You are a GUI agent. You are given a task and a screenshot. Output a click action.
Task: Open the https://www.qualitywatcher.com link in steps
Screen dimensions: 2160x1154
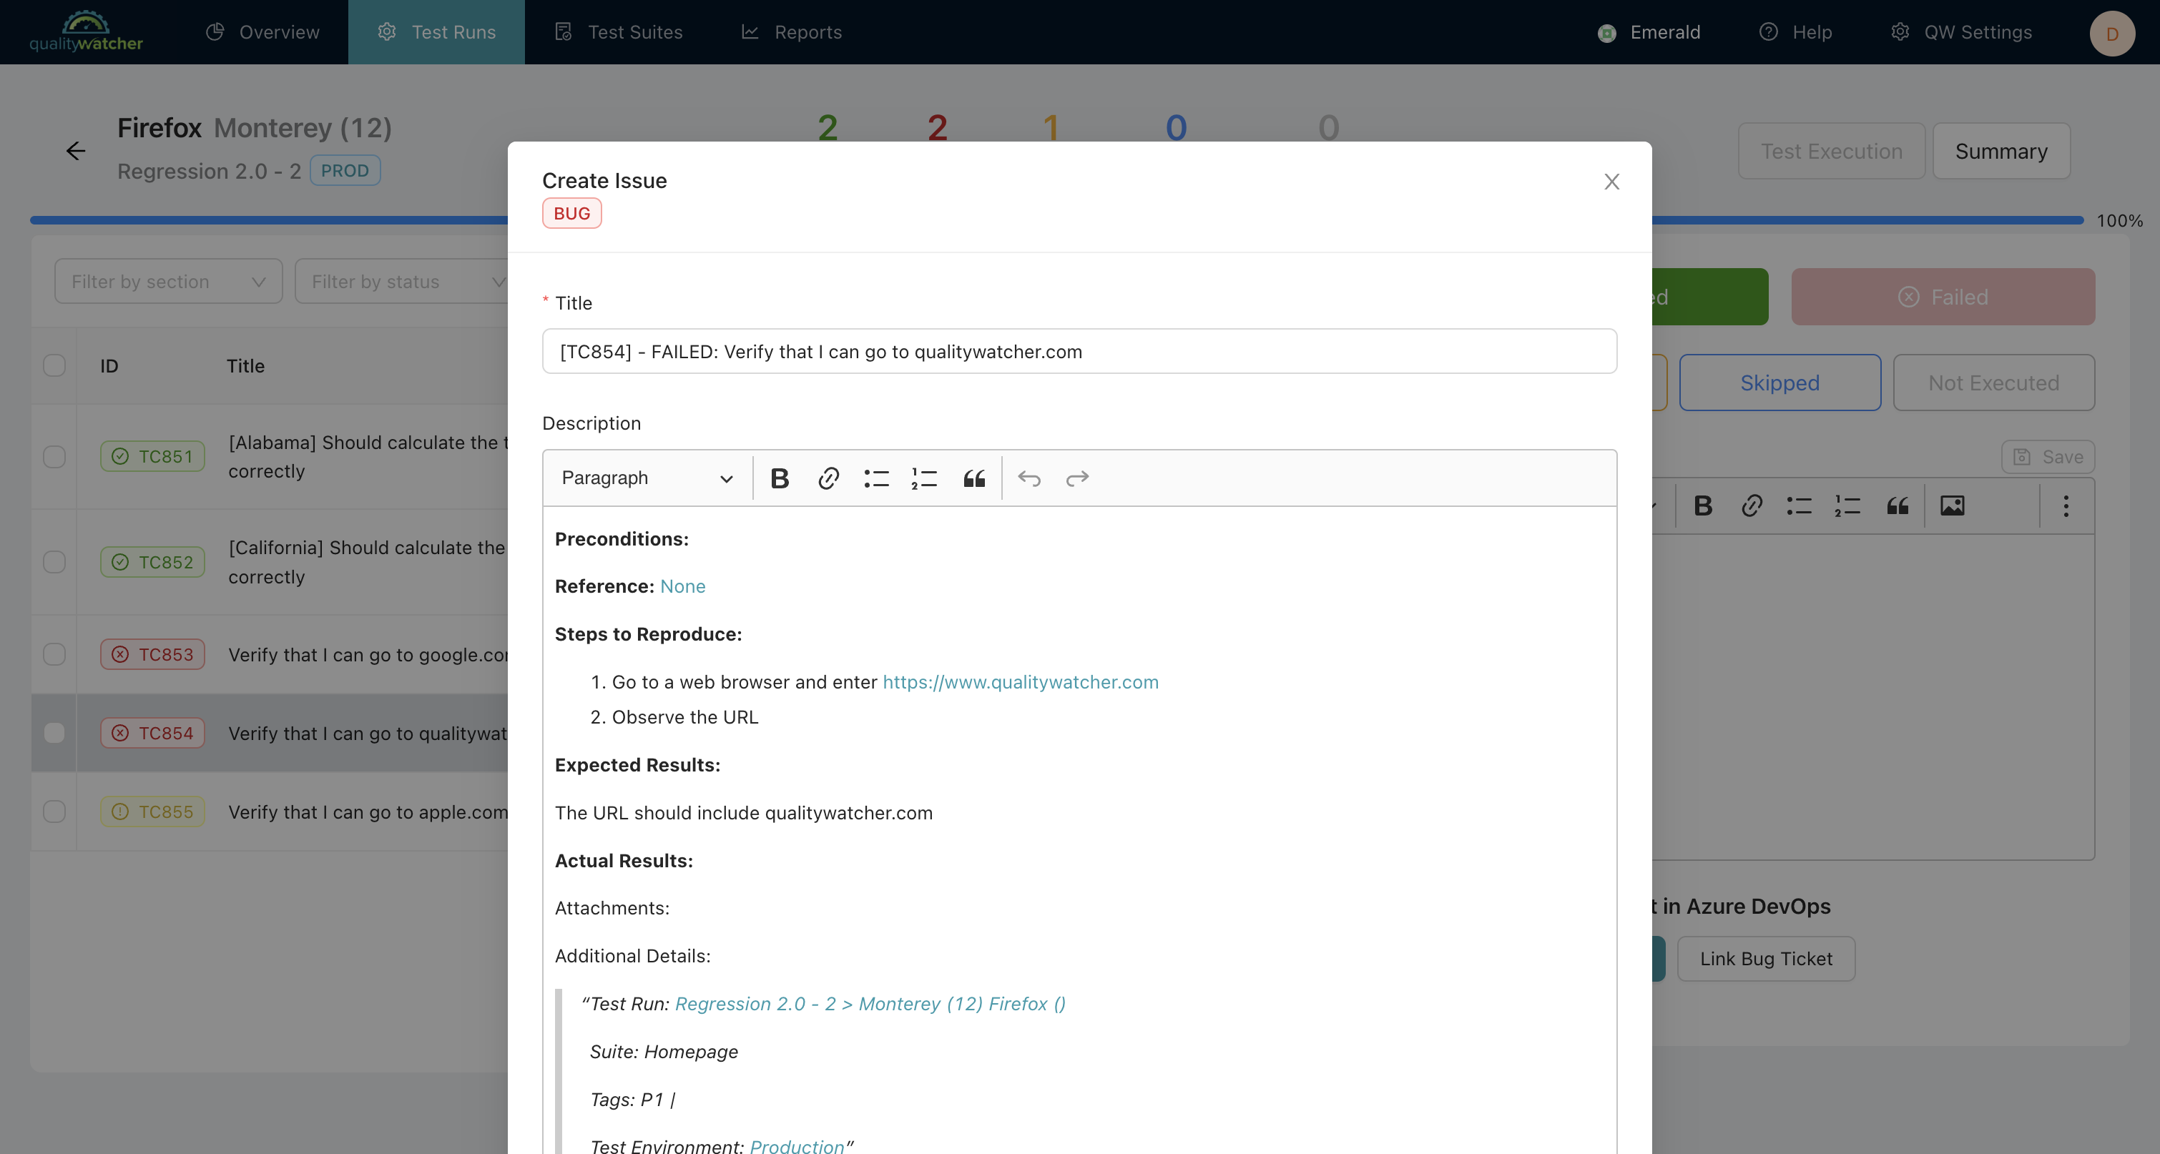tap(1021, 682)
